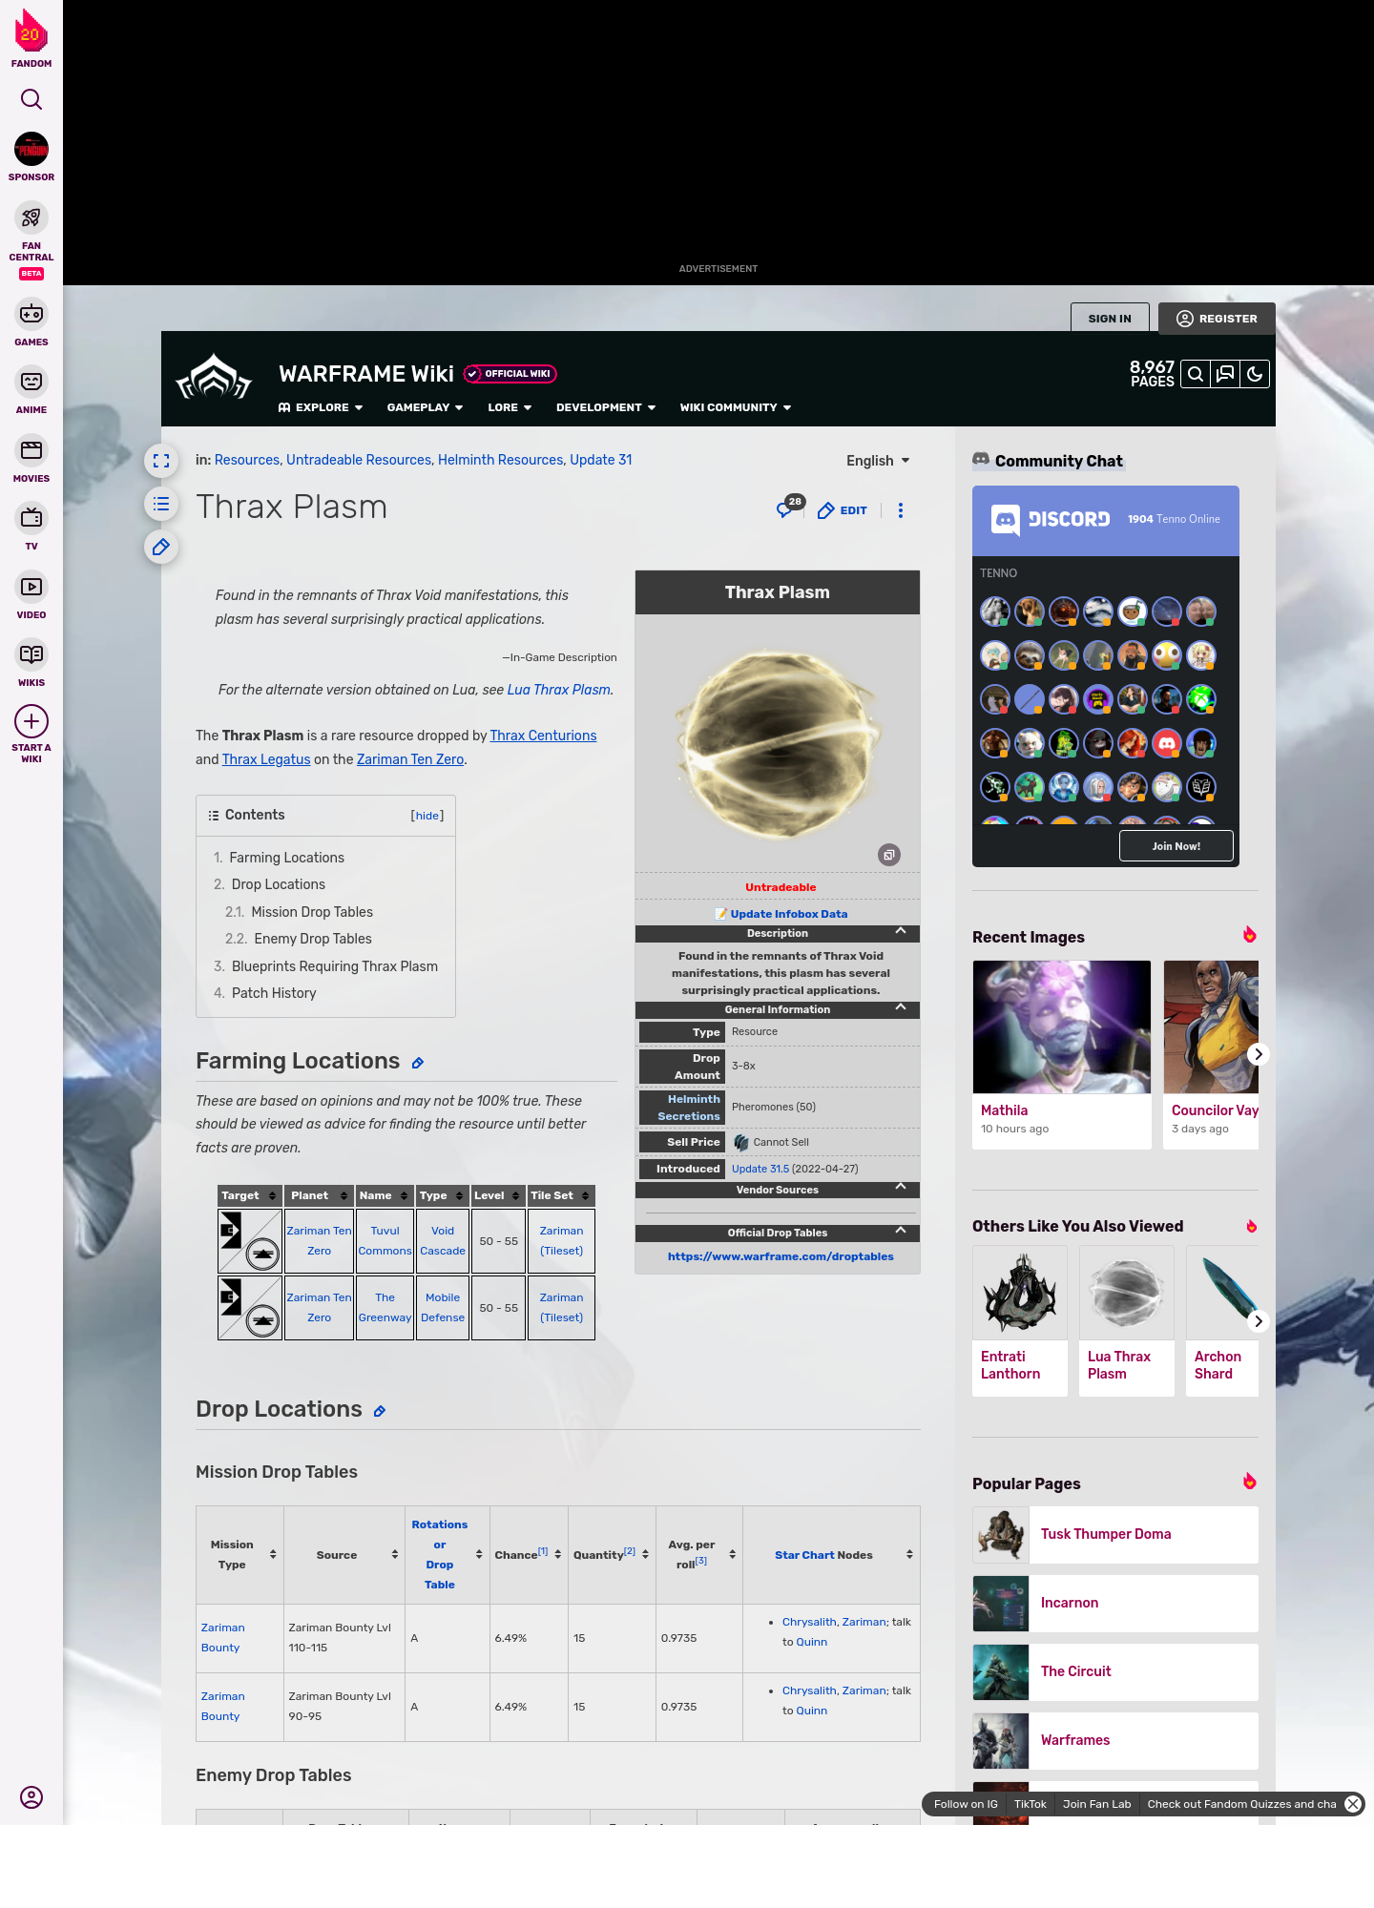Open the Explore navigation menu

(321, 407)
